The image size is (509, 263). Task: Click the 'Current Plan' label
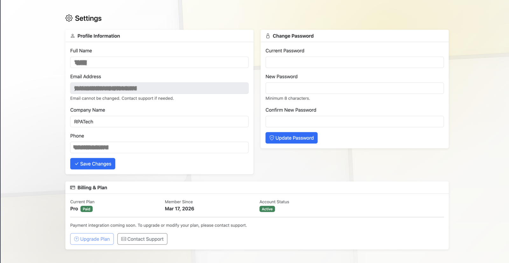coord(82,202)
